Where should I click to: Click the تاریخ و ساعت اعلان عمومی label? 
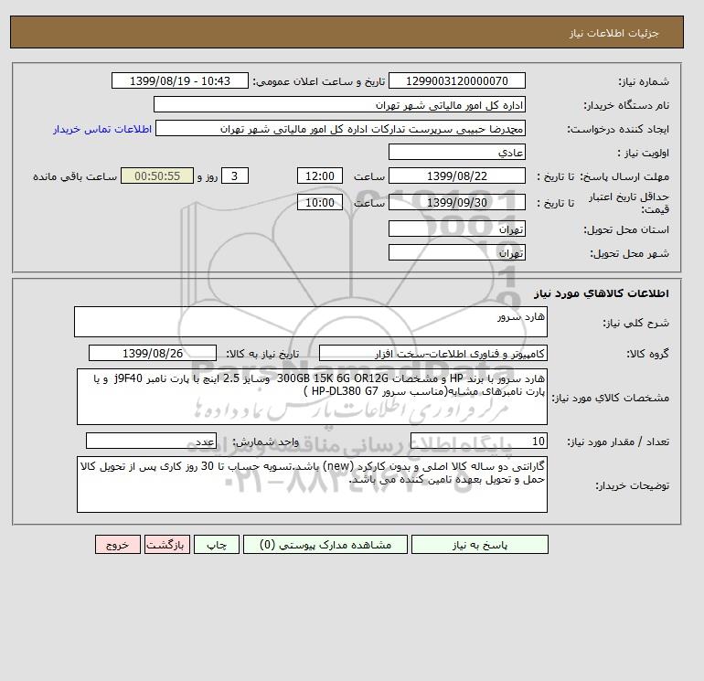click(319, 81)
